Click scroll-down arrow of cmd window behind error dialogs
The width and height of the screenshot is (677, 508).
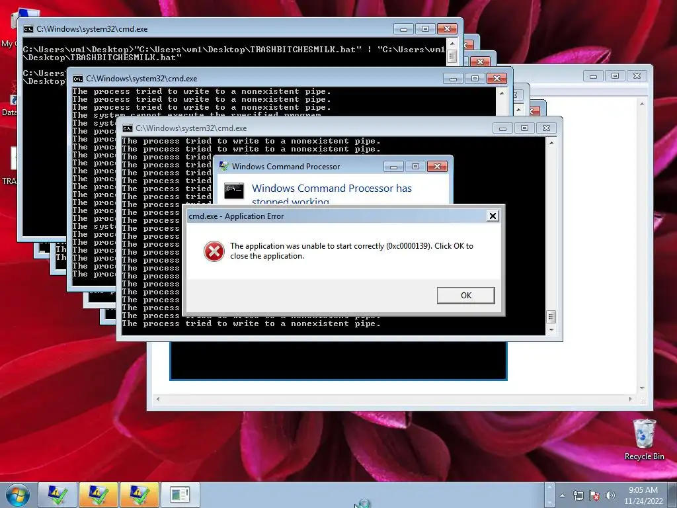coord(551,330)
